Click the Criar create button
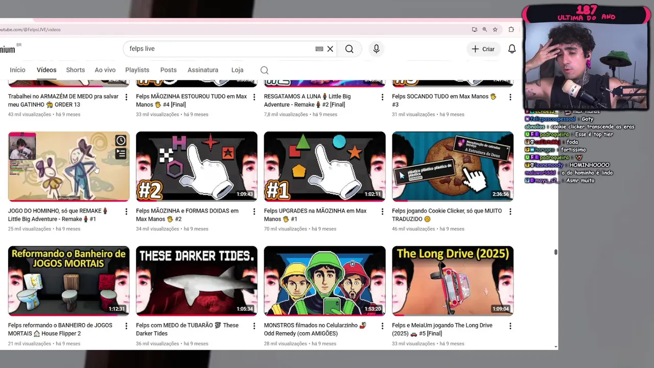 click(483, 49)
